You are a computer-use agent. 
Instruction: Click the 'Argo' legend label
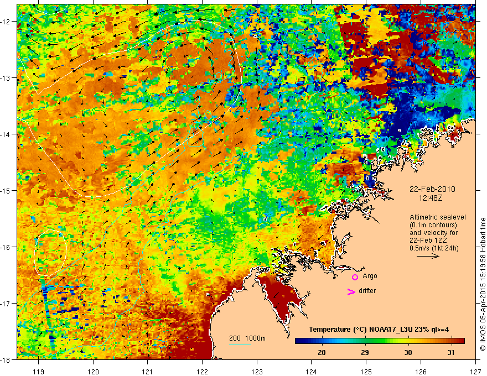[x=370, y=276]
